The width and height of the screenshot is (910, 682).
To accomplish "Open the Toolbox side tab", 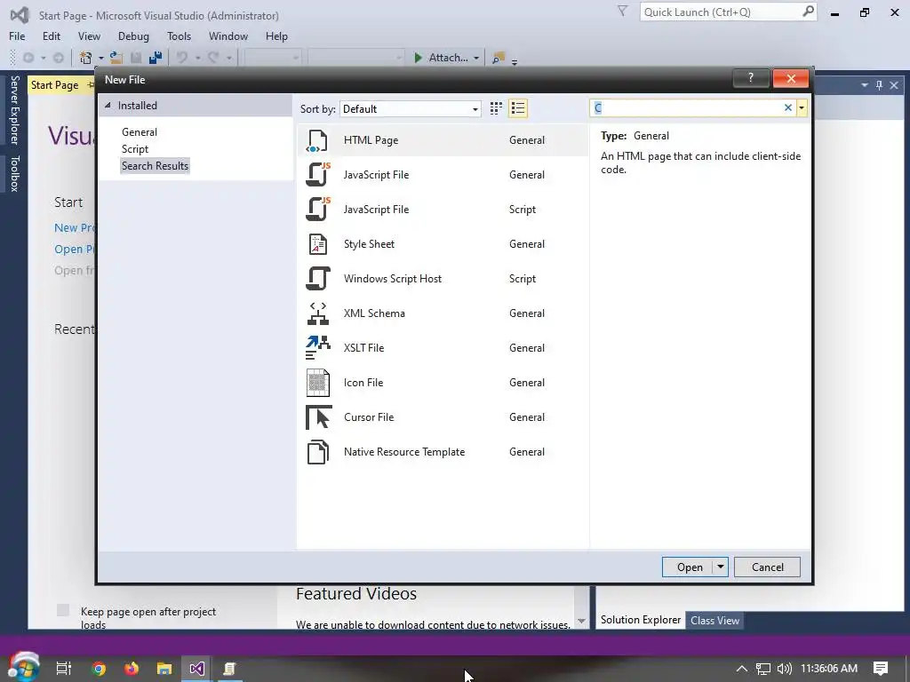I will pyautogui.click(x=14, y=173).
